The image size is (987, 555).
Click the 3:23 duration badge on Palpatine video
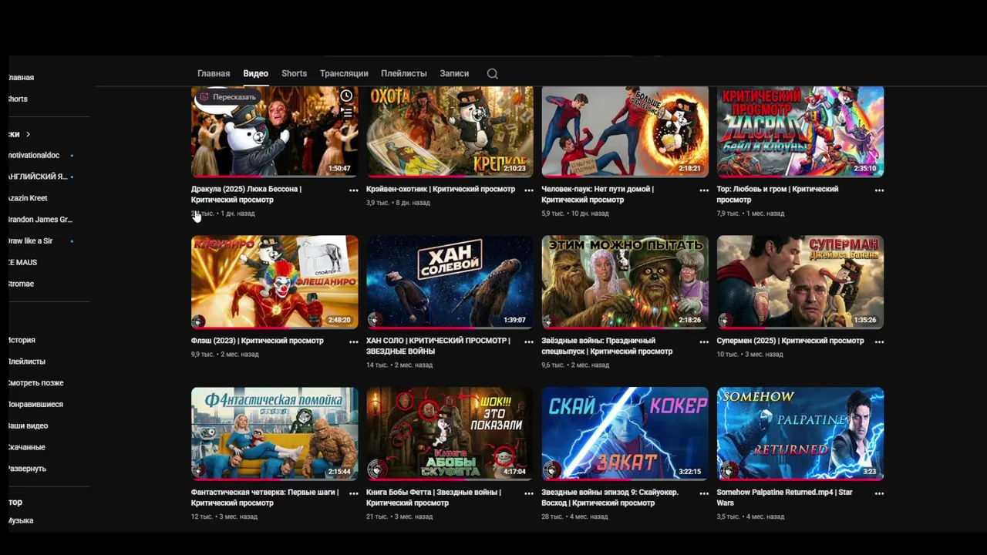tap(869, 472)
